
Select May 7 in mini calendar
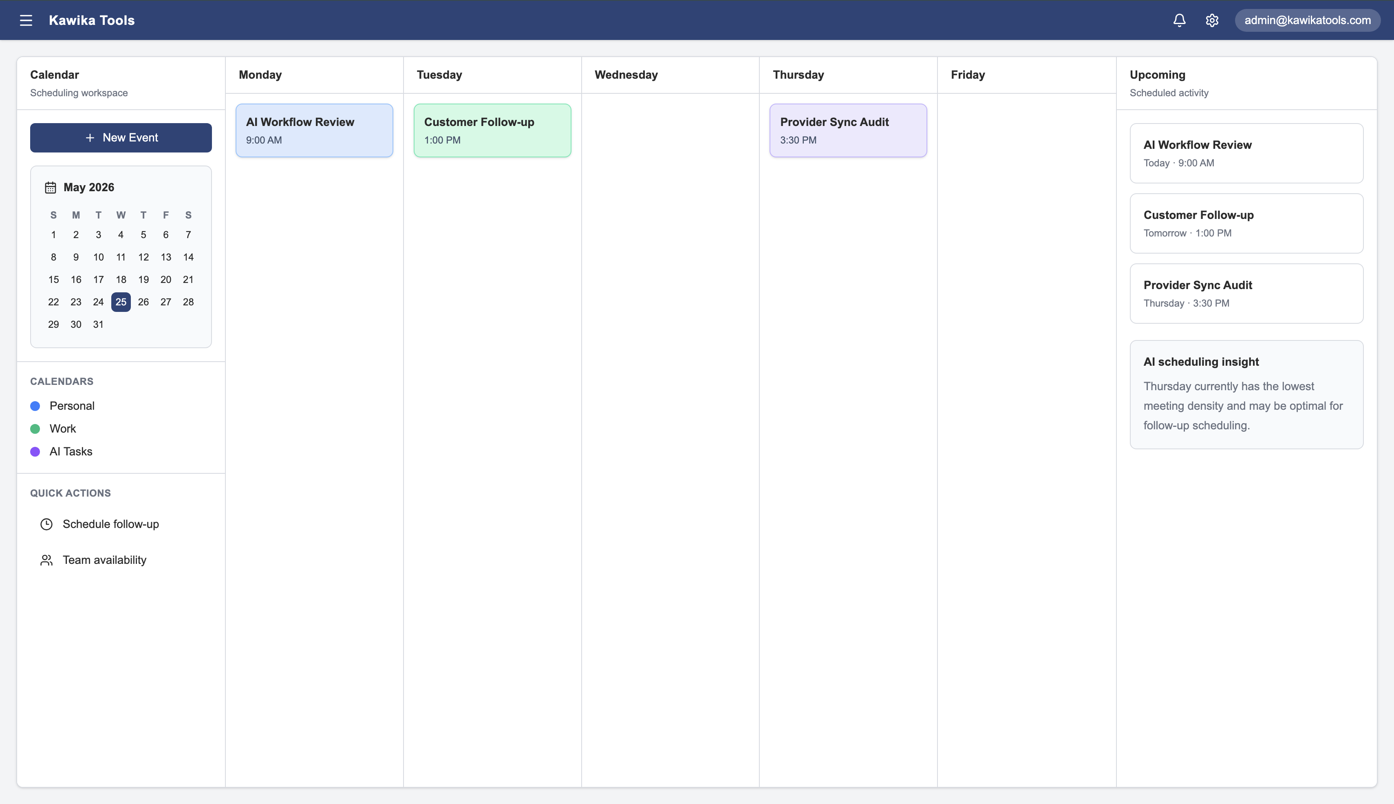click(x=188, y=235)
